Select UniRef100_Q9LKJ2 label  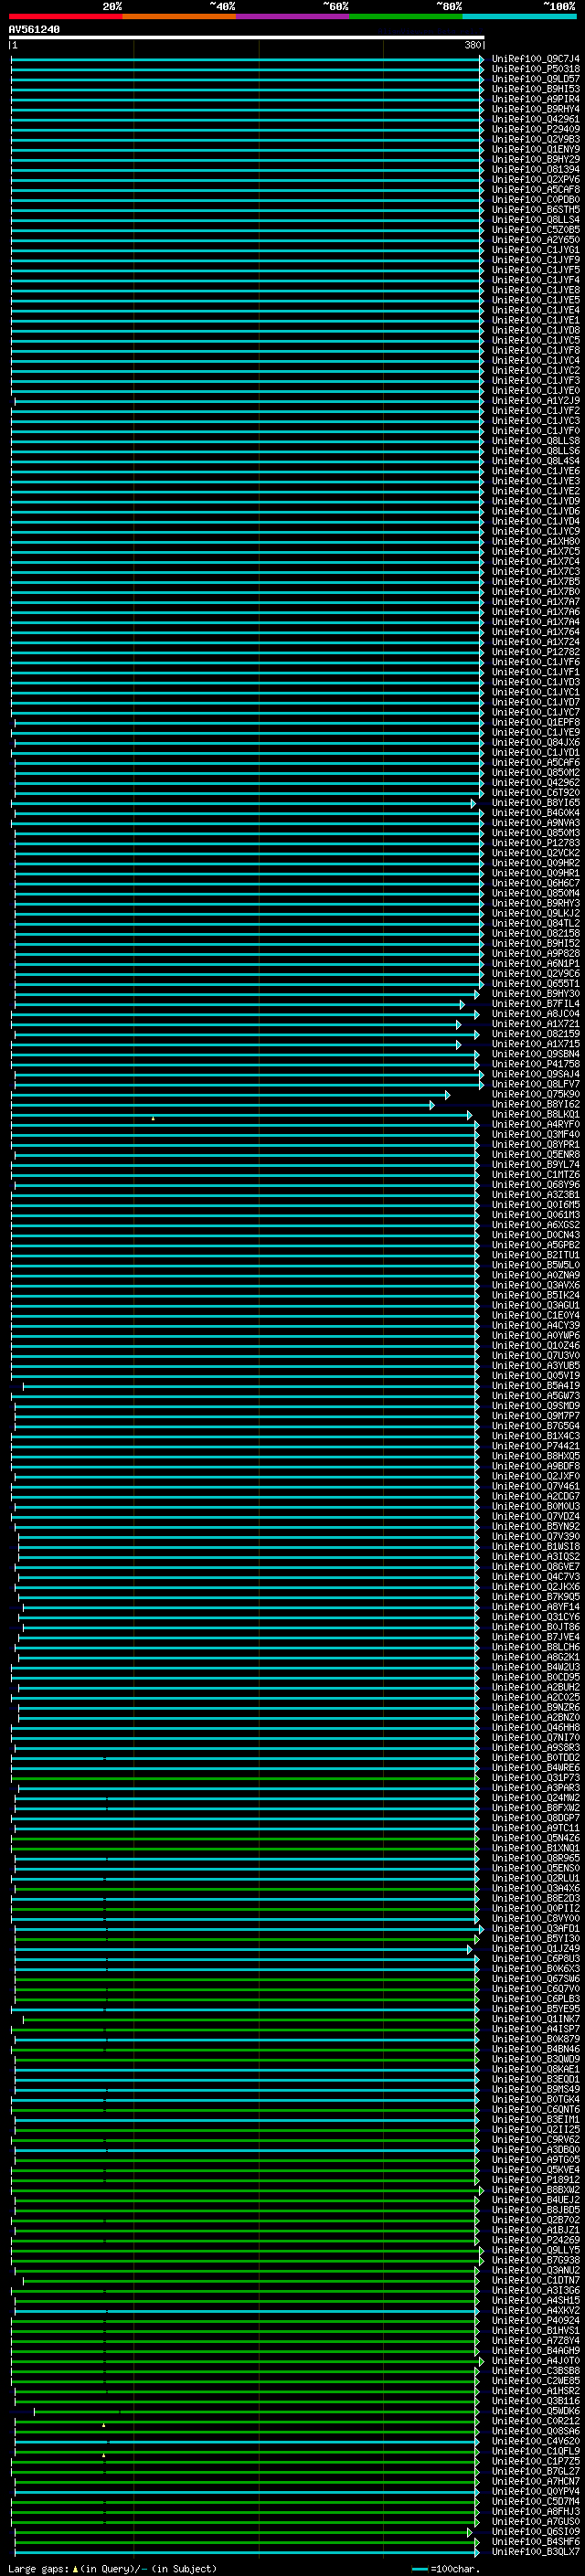pos(535,913)
